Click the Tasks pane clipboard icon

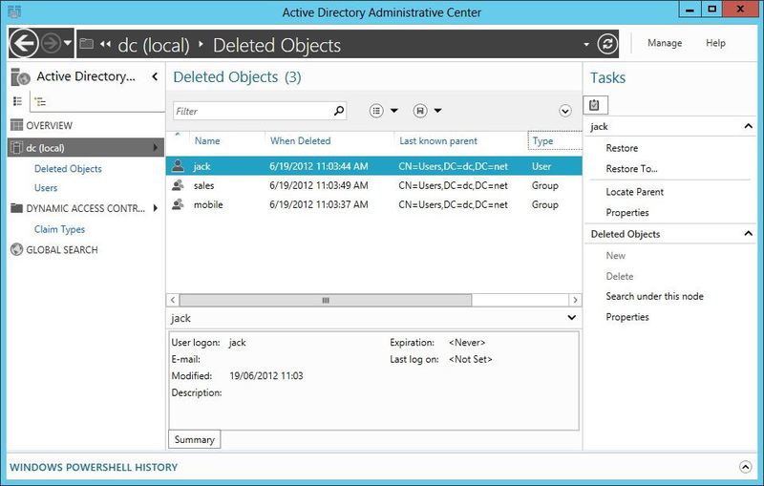594,105
